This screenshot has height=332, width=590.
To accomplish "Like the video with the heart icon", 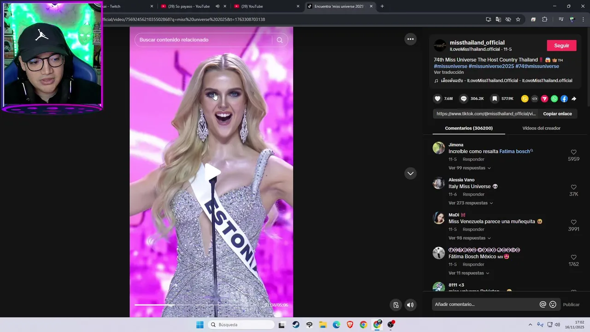I will coord(438,99).
